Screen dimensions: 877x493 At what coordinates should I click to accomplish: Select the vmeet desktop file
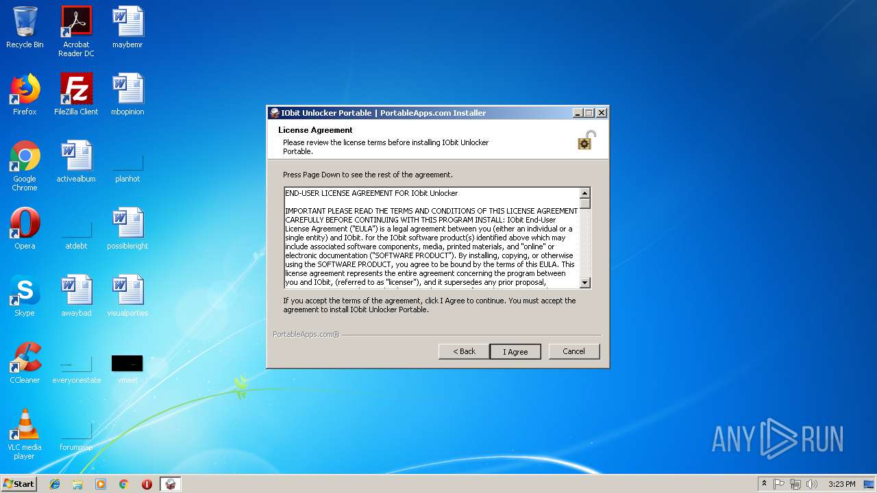pyautogui.click(x=127, y=368)
